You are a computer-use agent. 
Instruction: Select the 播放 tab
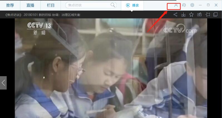132,5
